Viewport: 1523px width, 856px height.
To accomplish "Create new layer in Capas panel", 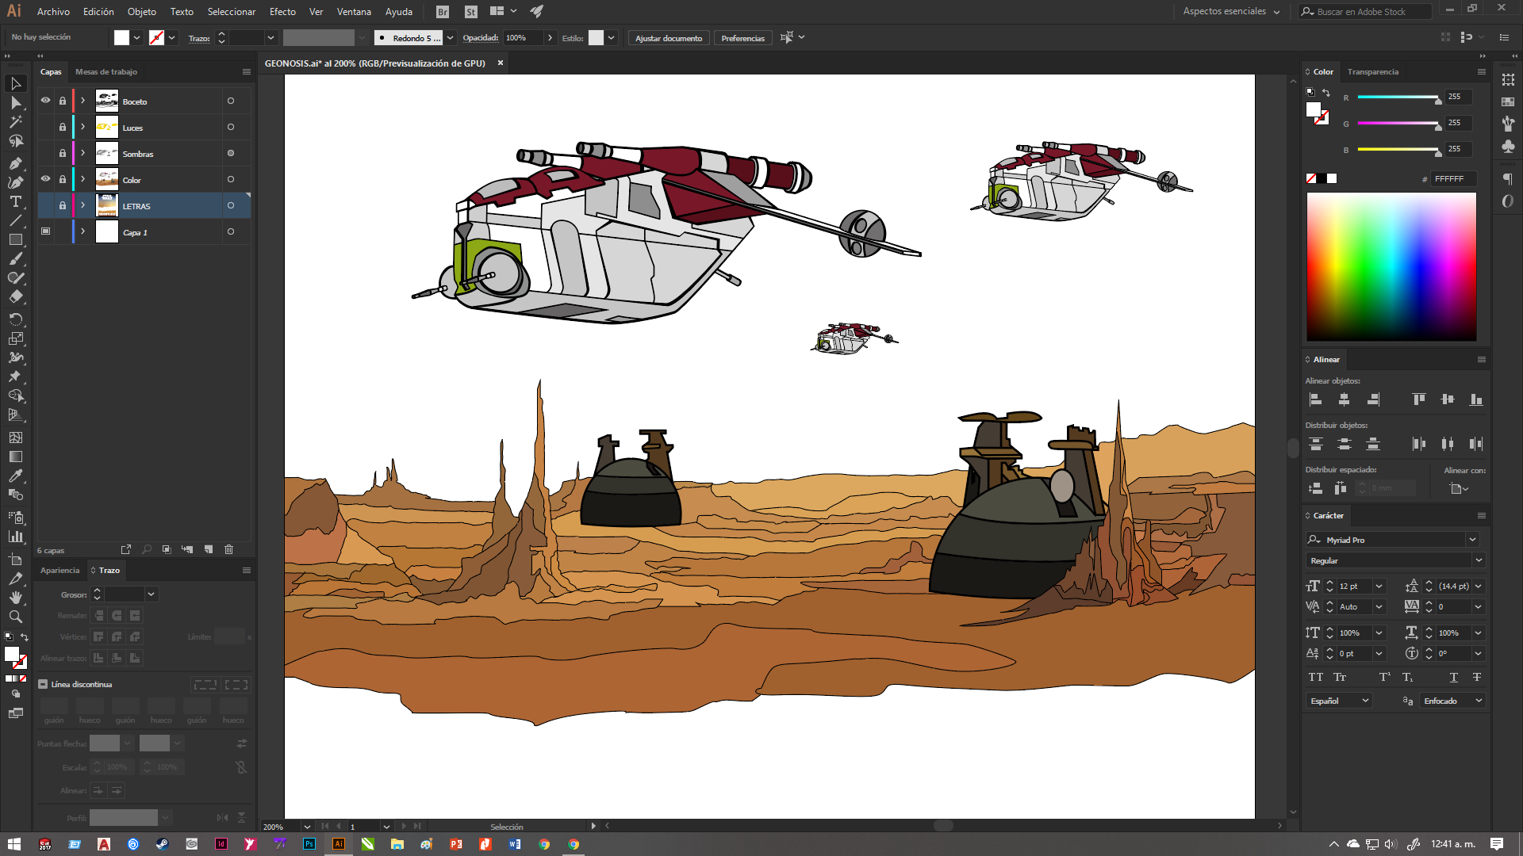I will point(208,549).
